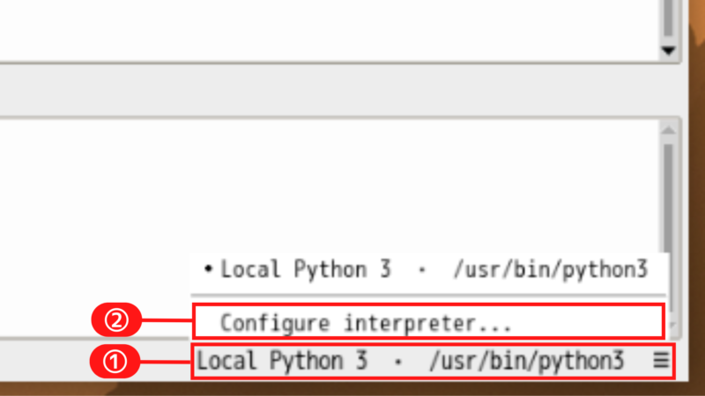Click /usr/bin/python3 path in the status bar
Image resolution: width=705 pixels, height=396 pixels.
pos(526,361)
